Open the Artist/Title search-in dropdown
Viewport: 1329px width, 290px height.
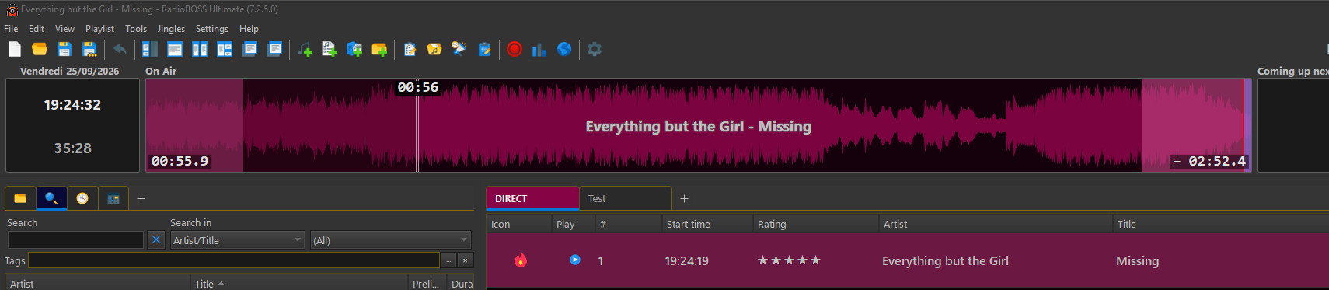(x=238, y=240)
